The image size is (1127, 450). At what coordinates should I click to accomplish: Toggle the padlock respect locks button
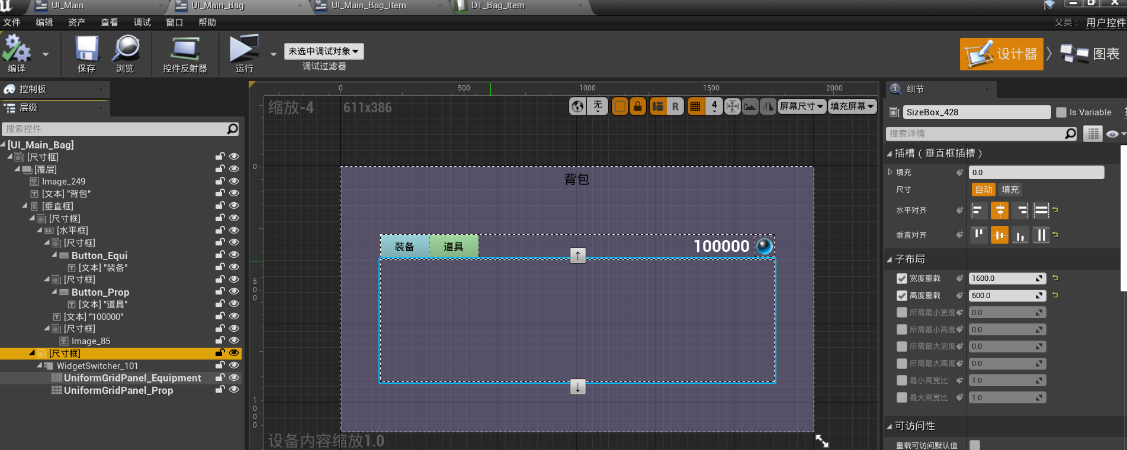click(x=638, y=106)
